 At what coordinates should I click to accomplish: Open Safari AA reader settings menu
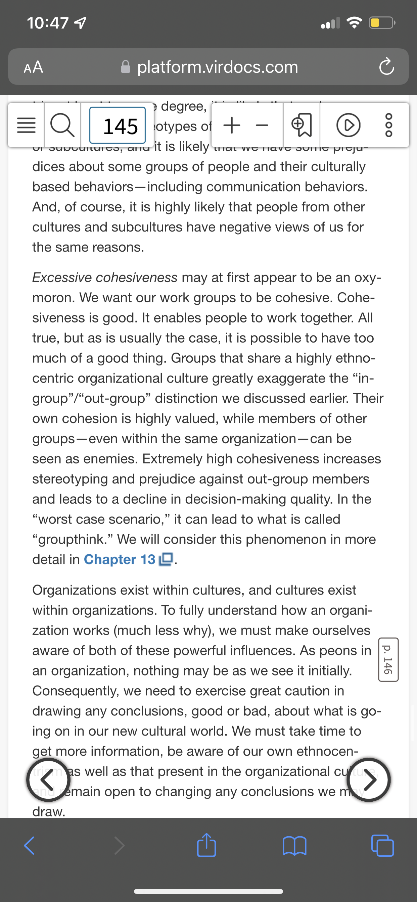coord(33,66)
